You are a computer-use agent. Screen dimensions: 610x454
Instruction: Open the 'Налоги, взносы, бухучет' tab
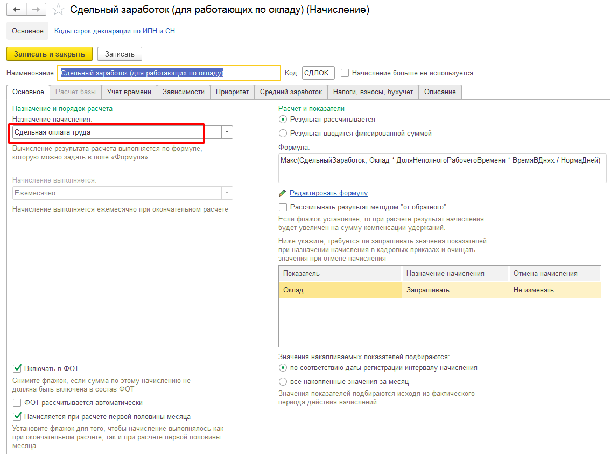click(x=373, y=92)
